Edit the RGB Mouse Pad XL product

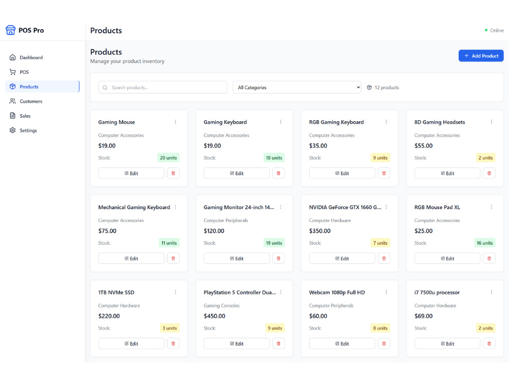pyautogui.click(x=447, y=258)
